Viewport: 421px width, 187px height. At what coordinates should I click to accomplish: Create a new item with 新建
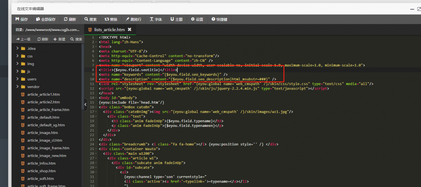59,39
